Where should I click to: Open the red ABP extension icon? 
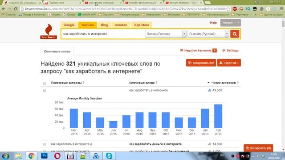235,9
